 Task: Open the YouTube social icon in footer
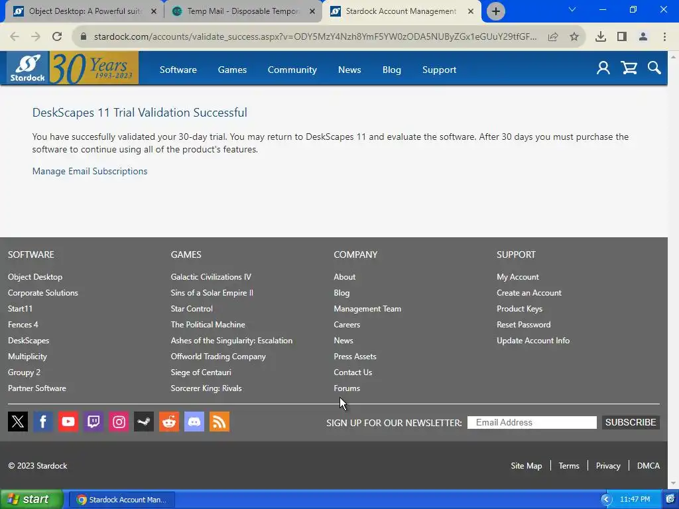click(68, 422)
